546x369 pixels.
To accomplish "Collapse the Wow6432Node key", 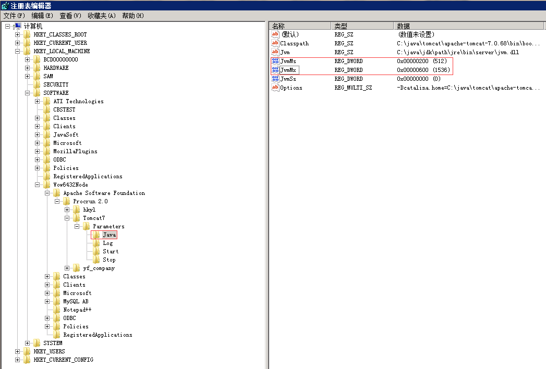I will [x=37, y=185].
